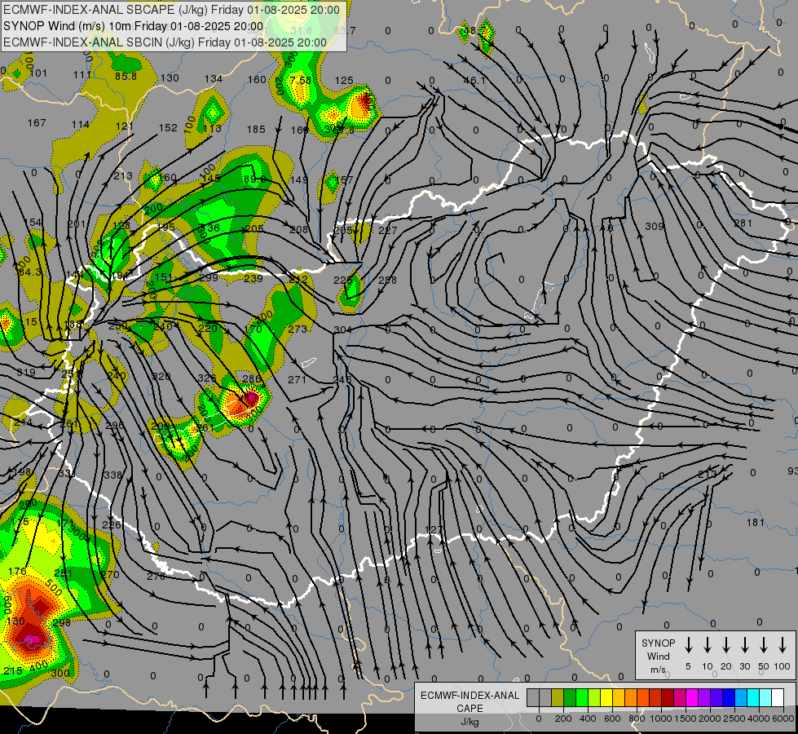Click the wind arrow above the 100 m/s label

tap(783, 645)
